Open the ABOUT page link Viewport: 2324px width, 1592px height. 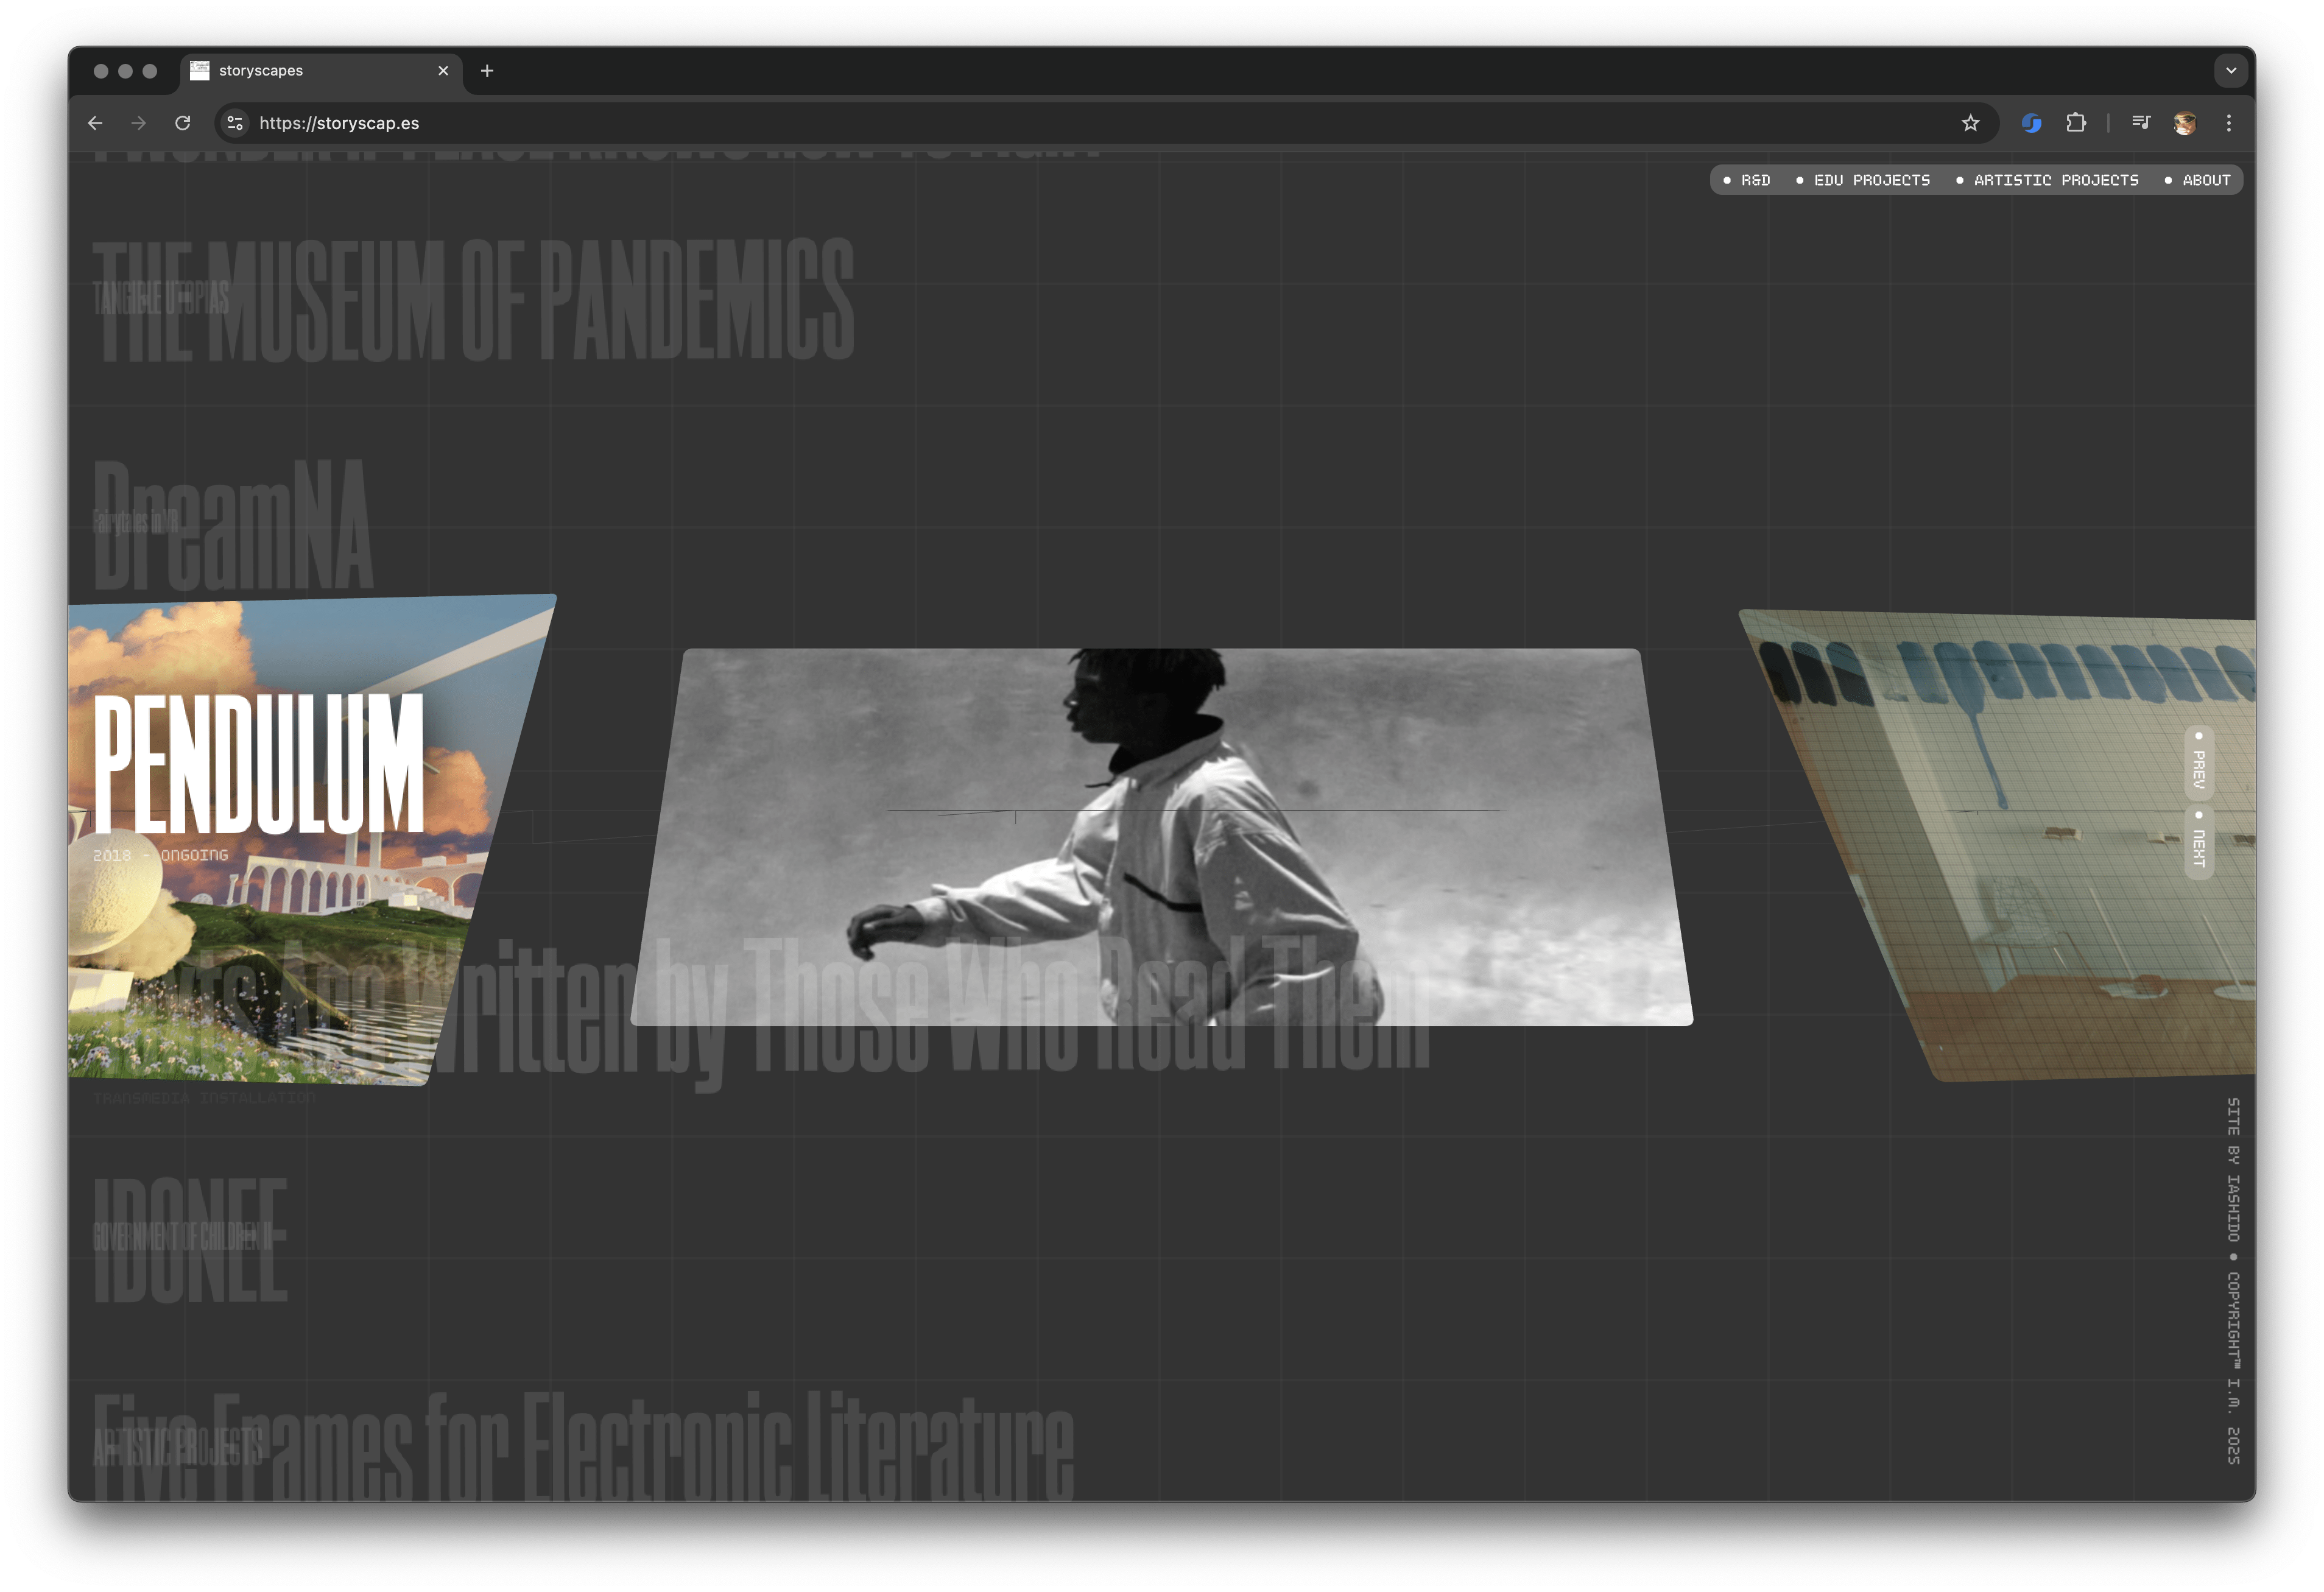click(2198, 181)
